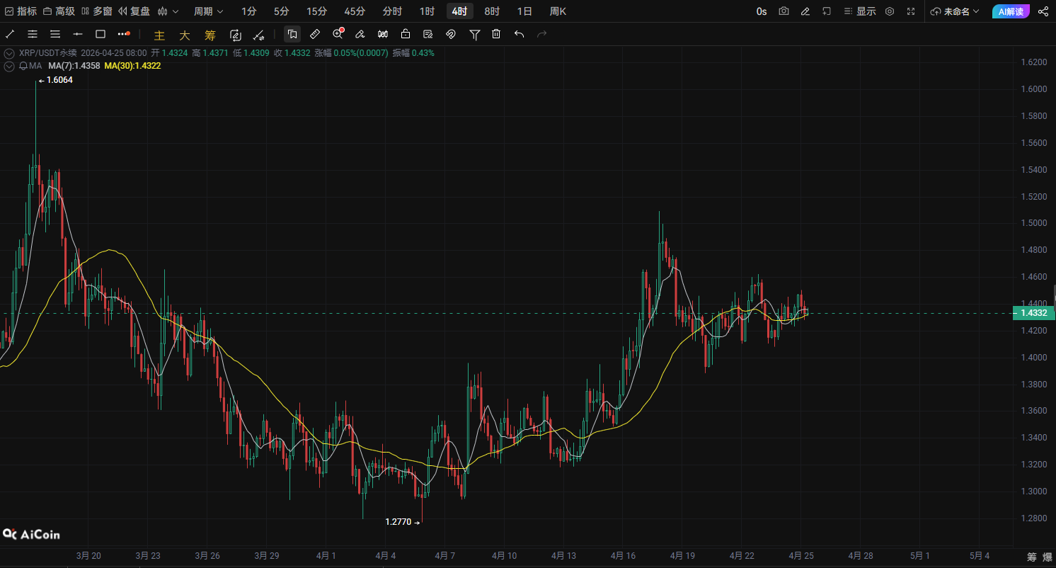Enter fullscreen chart mode
The width and height of the screenshot is (1056, 568).
coord(911,11)
